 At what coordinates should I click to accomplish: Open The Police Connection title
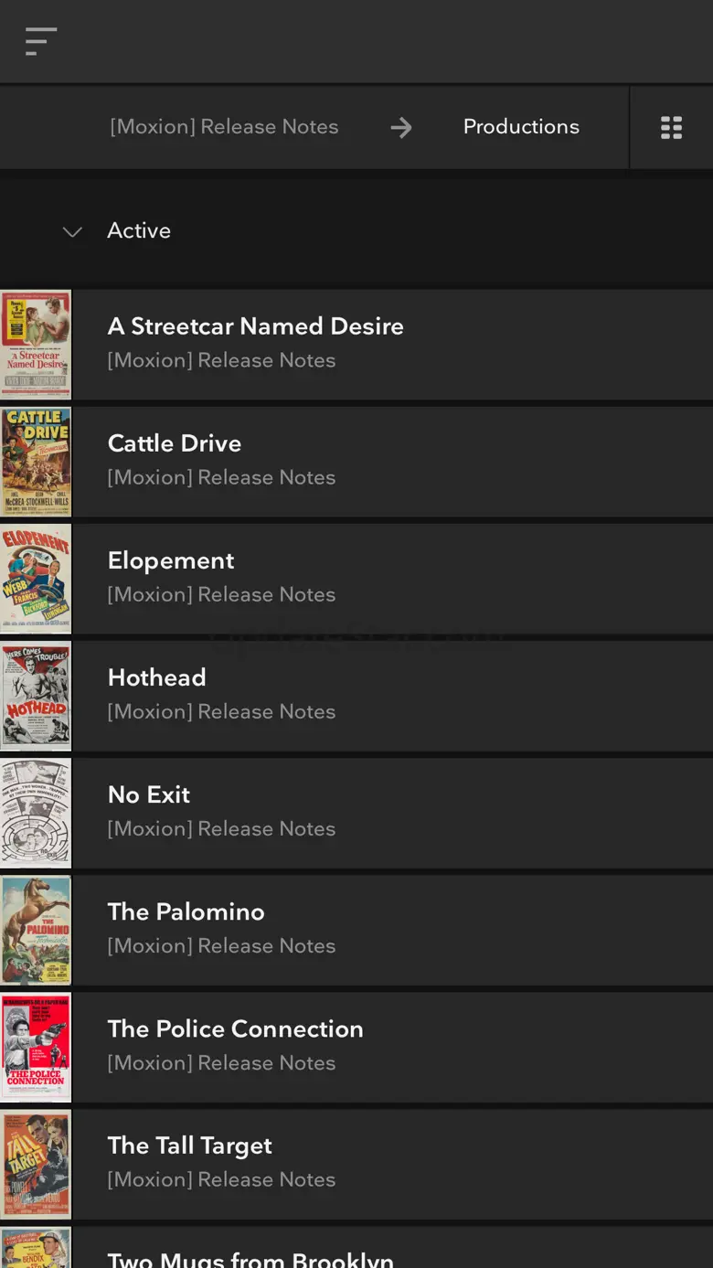(236, 1028)
